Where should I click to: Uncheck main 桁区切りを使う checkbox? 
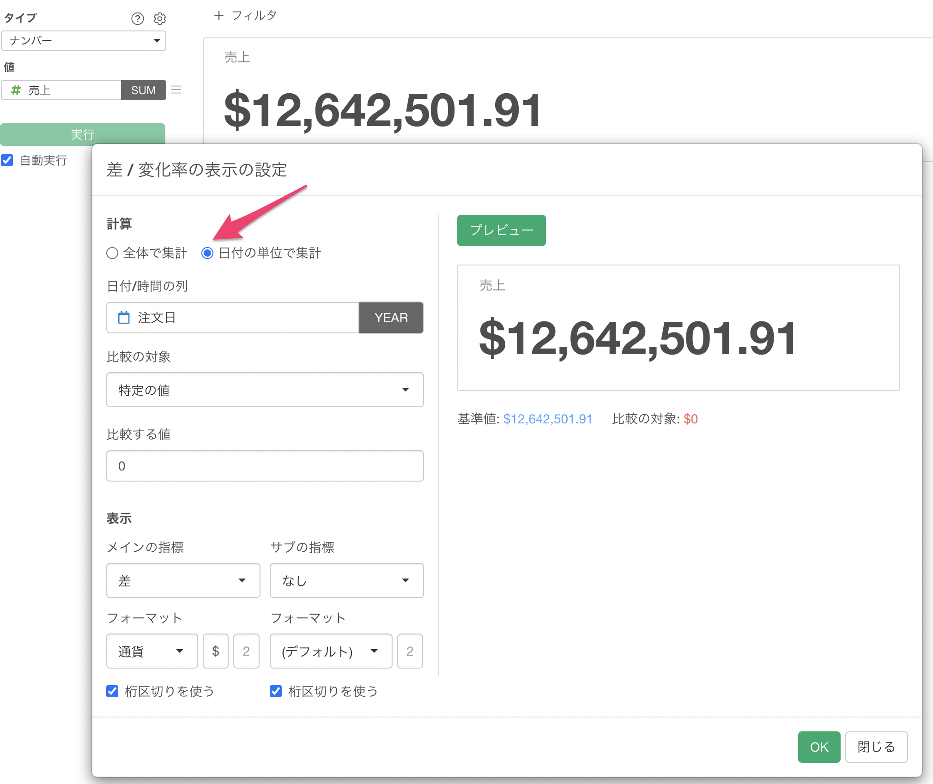(112, 691)
